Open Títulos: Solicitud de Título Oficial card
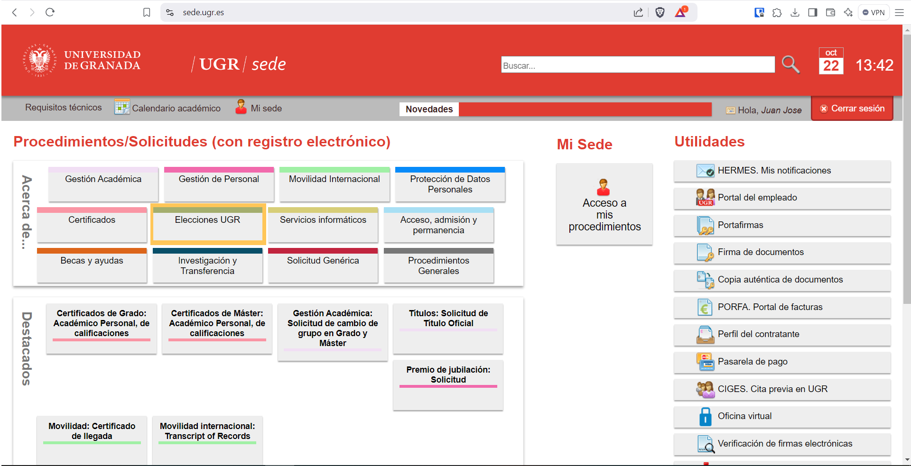 [448, 329]
